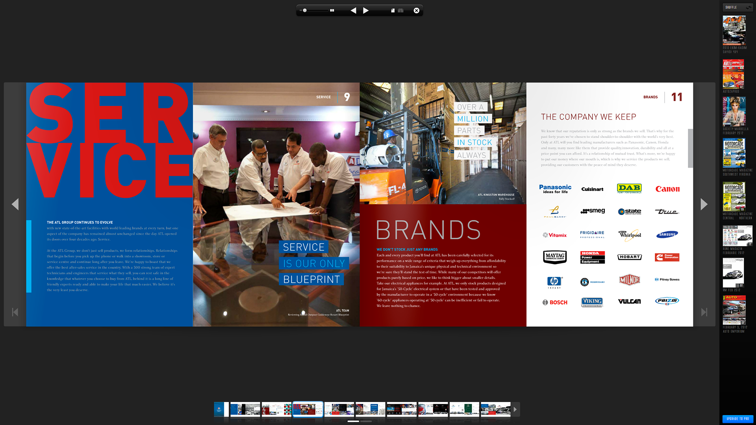The image size is (756, 425).
Task: Open the Autozaprus magazine thumbnail
Action: pos(733,74)
